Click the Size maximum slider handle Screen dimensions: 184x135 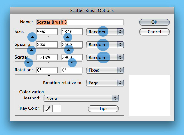[x=67, y=37]
